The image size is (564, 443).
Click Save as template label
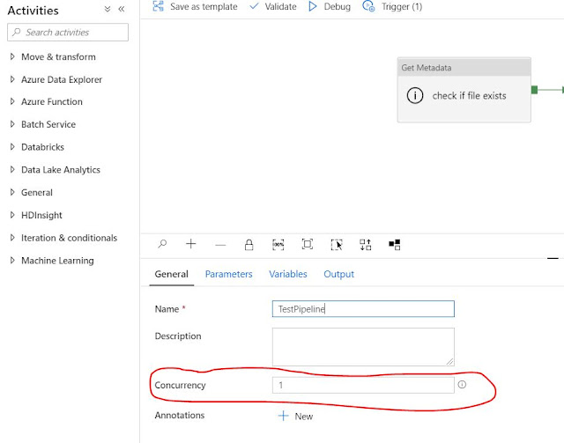(204, 6)
